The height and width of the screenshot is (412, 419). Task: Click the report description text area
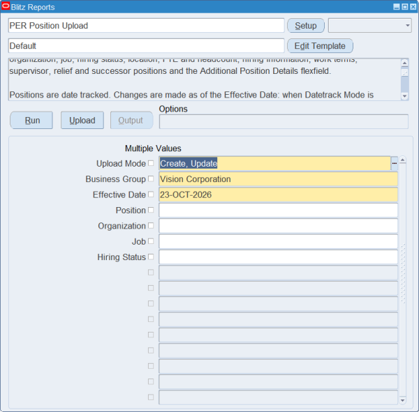(x=205, y=79)
